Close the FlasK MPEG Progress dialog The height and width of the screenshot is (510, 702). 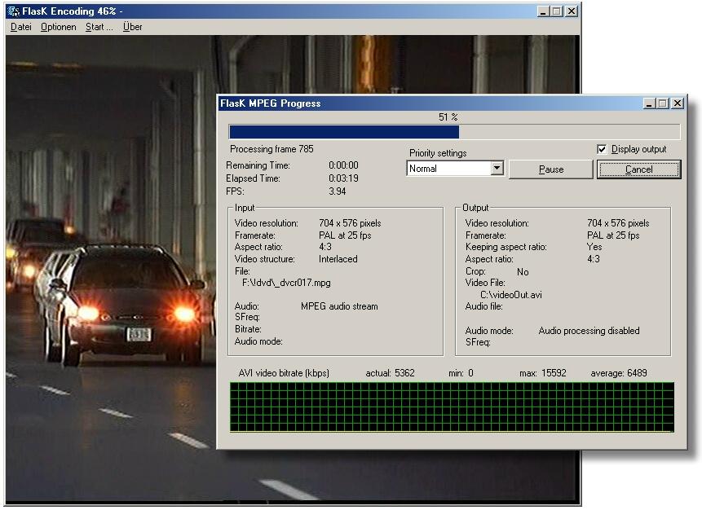tap(678, 103)
